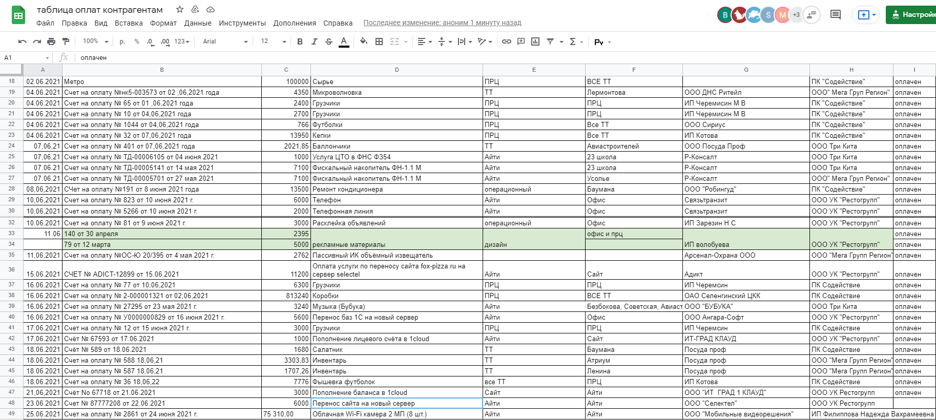Open the Arial font dropdown
This screenshot has width=936, height=420.
(x=225, y=41)
